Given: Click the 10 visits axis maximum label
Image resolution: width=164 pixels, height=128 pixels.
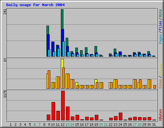Looking at the screenshot, I should (5, 60).
